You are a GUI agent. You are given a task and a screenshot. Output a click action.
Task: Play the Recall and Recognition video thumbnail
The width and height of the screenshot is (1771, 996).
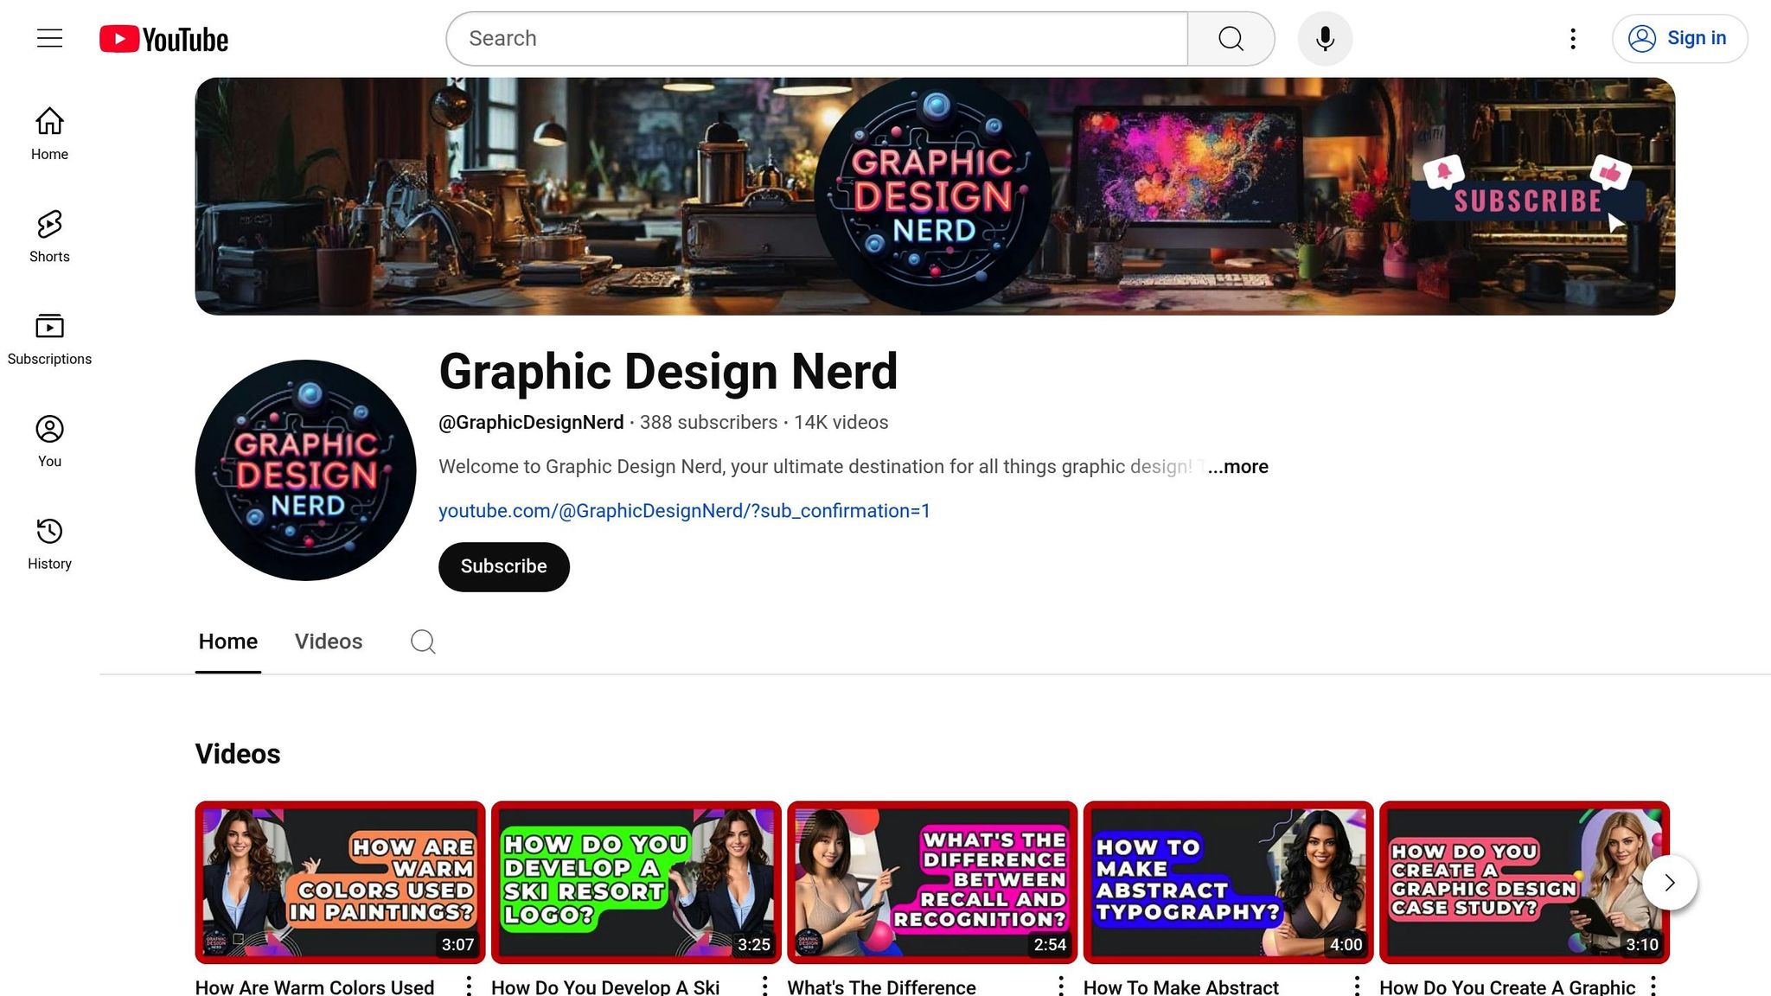(x=932, y=882)
